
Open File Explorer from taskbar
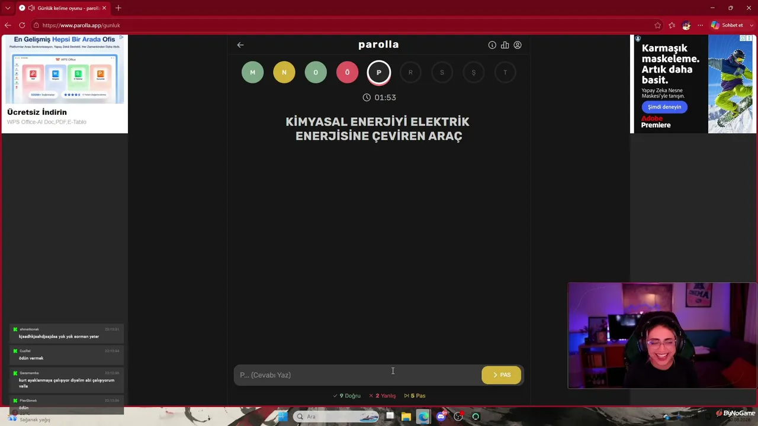pyautogui.click(x=406, y=417)
